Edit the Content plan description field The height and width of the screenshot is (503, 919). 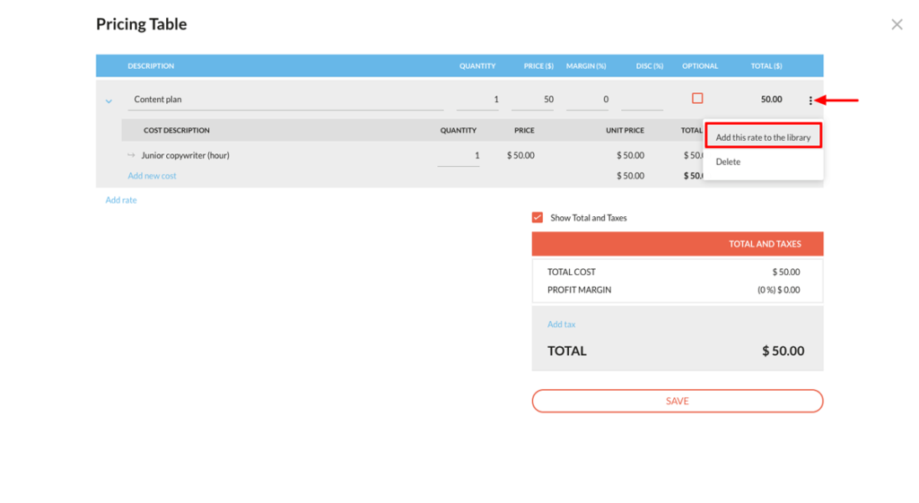click(x=285, y=100)
